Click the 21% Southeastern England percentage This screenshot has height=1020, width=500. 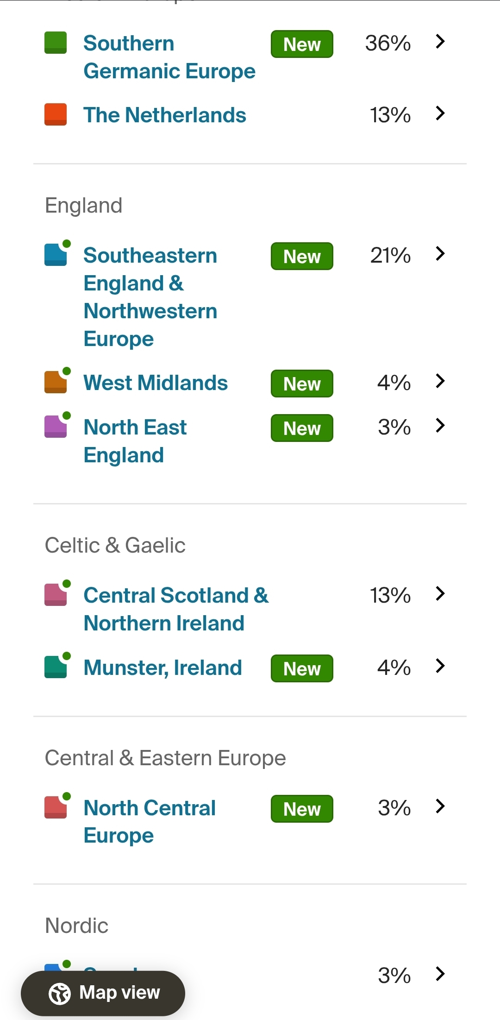tap(390, 255)
